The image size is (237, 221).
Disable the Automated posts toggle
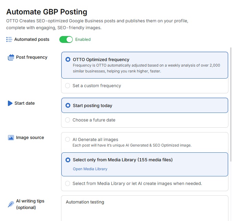[x=66, y=39]
